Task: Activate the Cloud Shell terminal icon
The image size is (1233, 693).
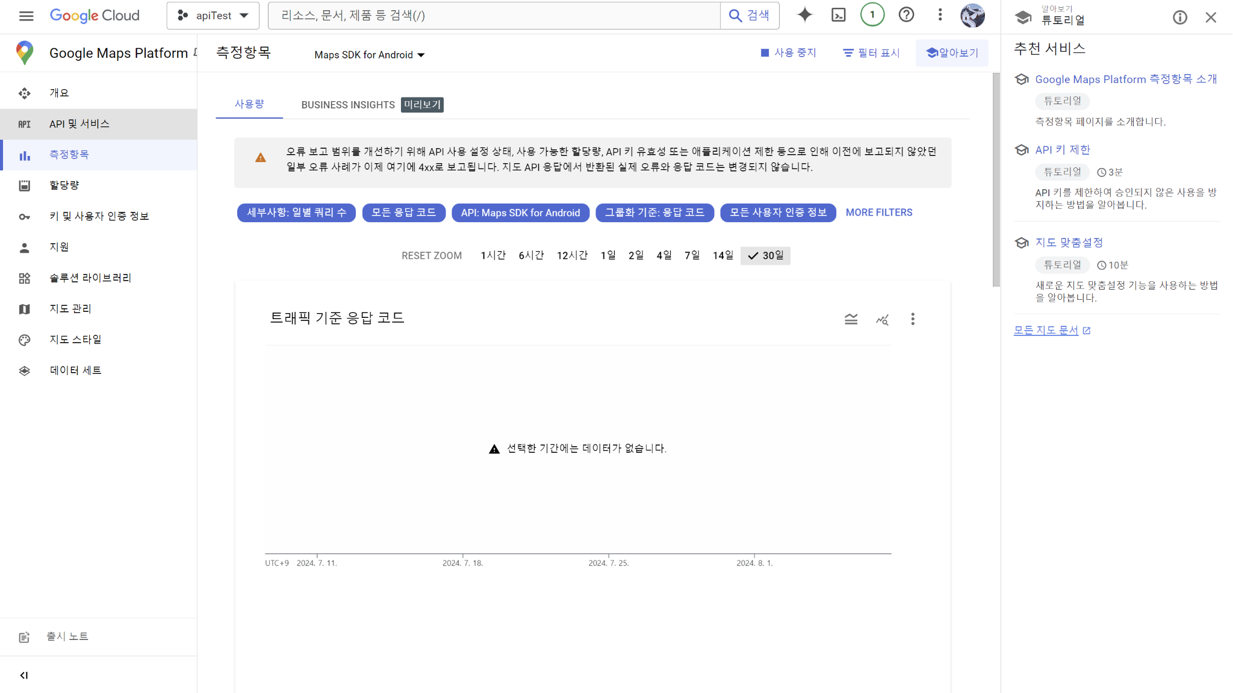Action: (838, 15)
